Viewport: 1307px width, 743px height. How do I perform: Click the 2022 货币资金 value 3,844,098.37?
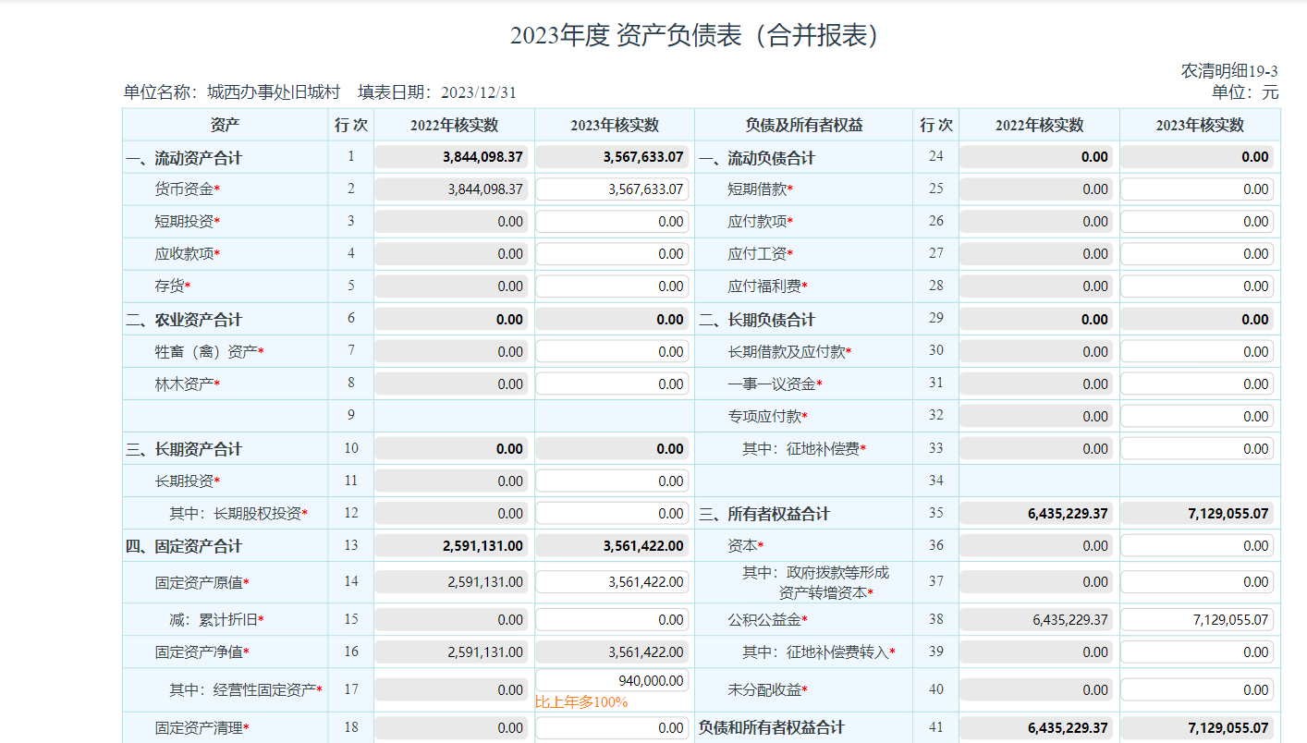tap(451, 189)
